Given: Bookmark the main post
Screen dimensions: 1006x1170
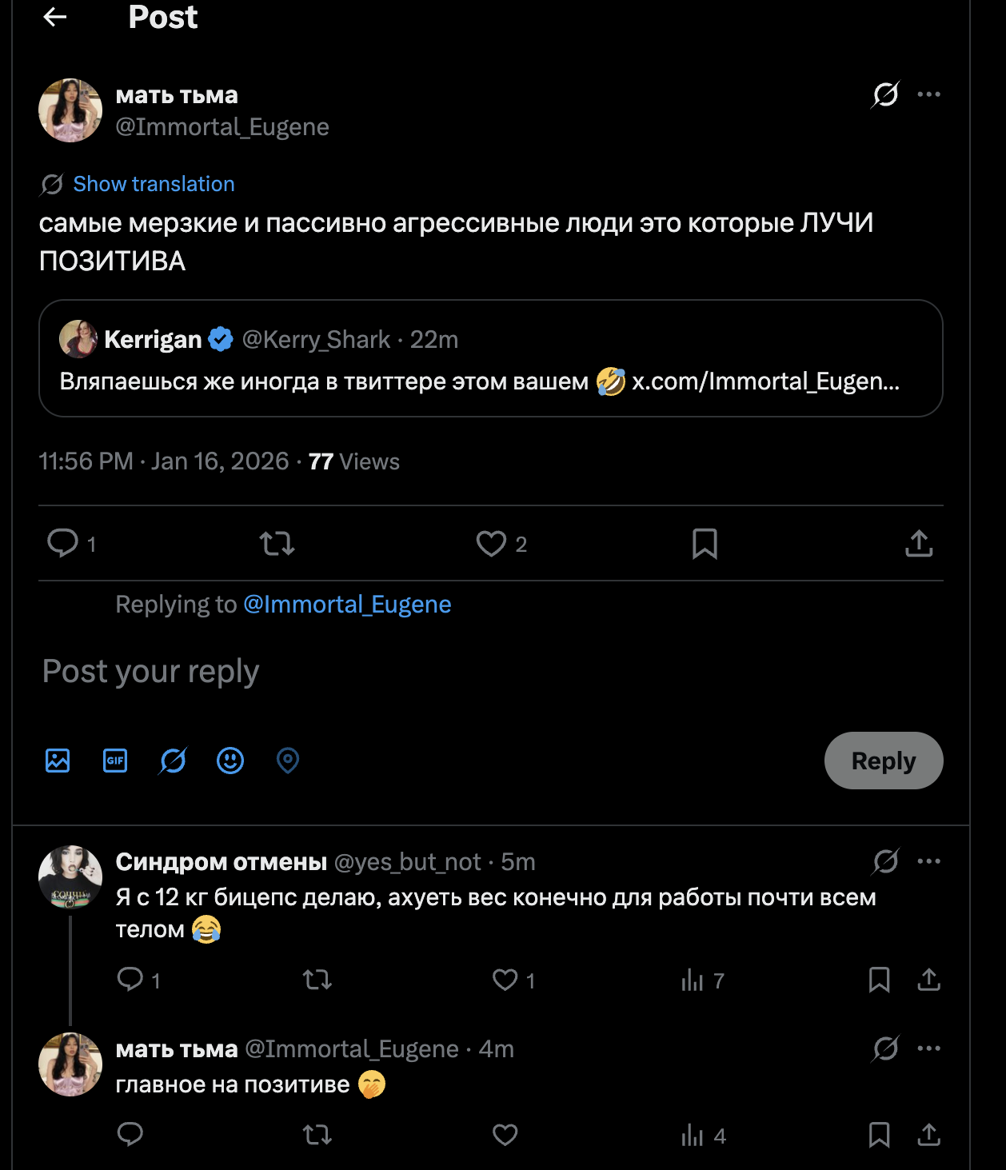Looking at the screenshot, I should pos(705,544).
